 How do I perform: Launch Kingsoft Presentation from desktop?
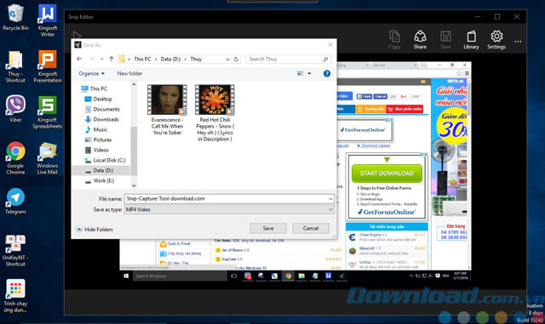coord(48,66)
